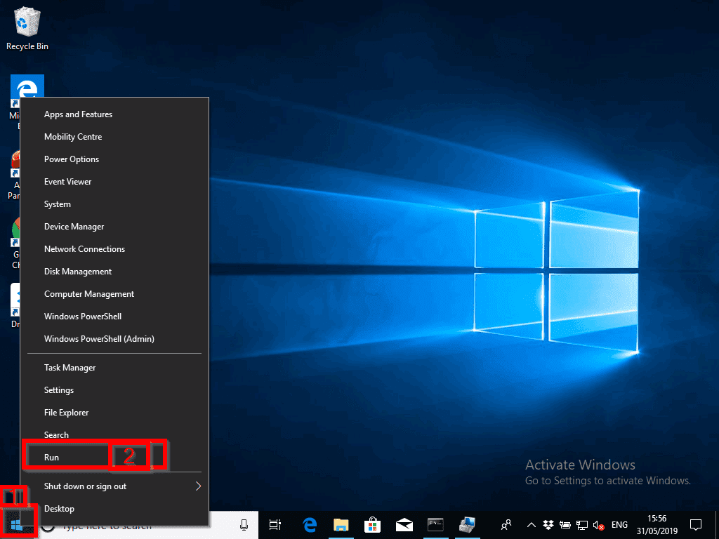The image size is (719, 539).
Task: Open Windows PowerShell (non-admin)
Action: 114,317
